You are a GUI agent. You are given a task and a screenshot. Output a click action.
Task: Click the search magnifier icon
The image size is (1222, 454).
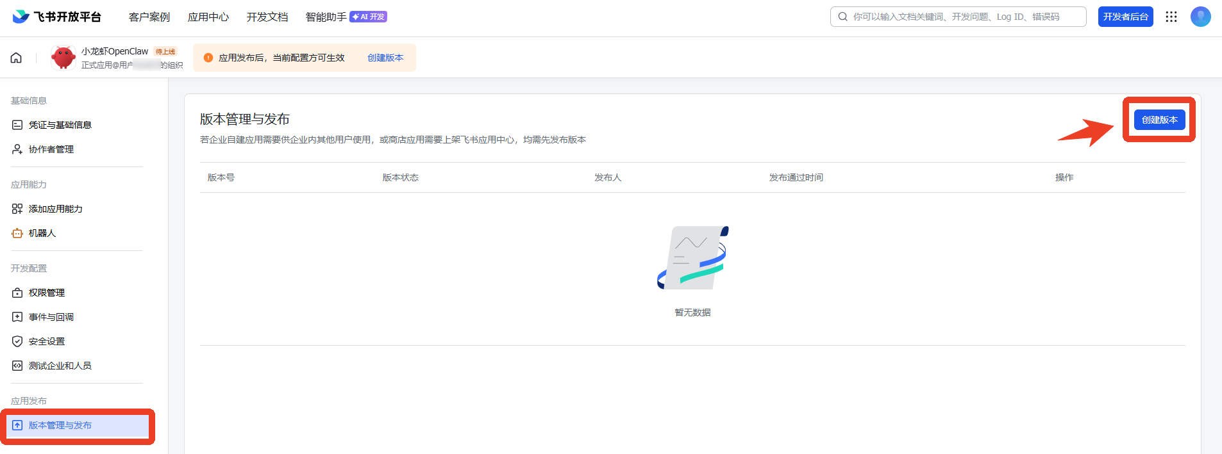pos(842,17)
